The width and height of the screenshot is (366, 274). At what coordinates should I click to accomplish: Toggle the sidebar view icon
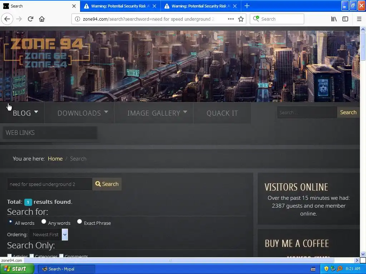pos(345,19)
